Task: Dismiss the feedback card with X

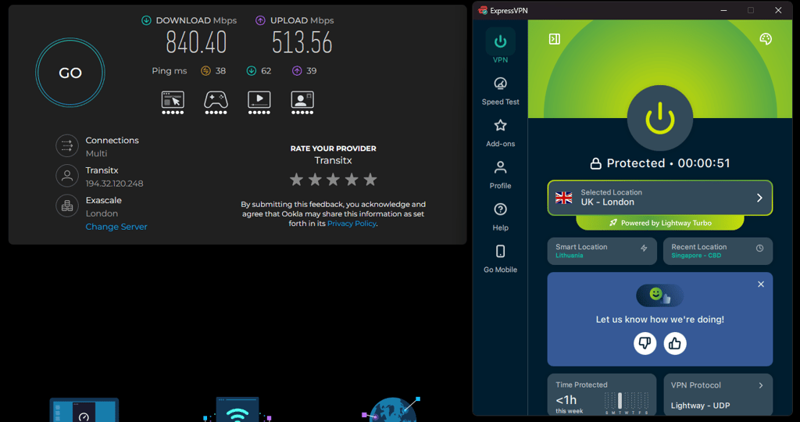Action: pos(761,284)
